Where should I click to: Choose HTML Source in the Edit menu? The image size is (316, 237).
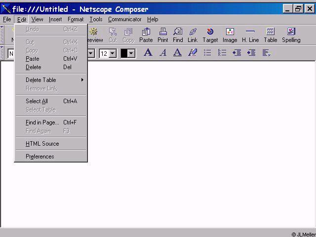point(51,144)
